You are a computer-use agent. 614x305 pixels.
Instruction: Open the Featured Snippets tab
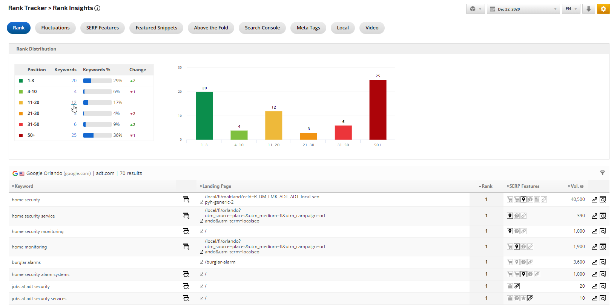point(156,28)
